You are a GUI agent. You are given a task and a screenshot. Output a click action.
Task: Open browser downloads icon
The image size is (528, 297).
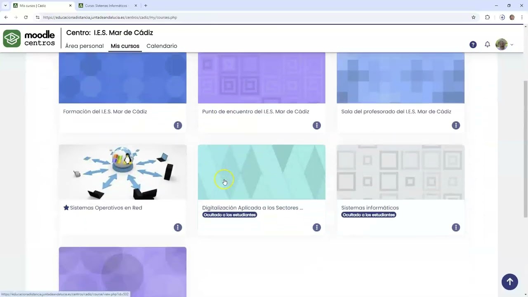point(502,17)
